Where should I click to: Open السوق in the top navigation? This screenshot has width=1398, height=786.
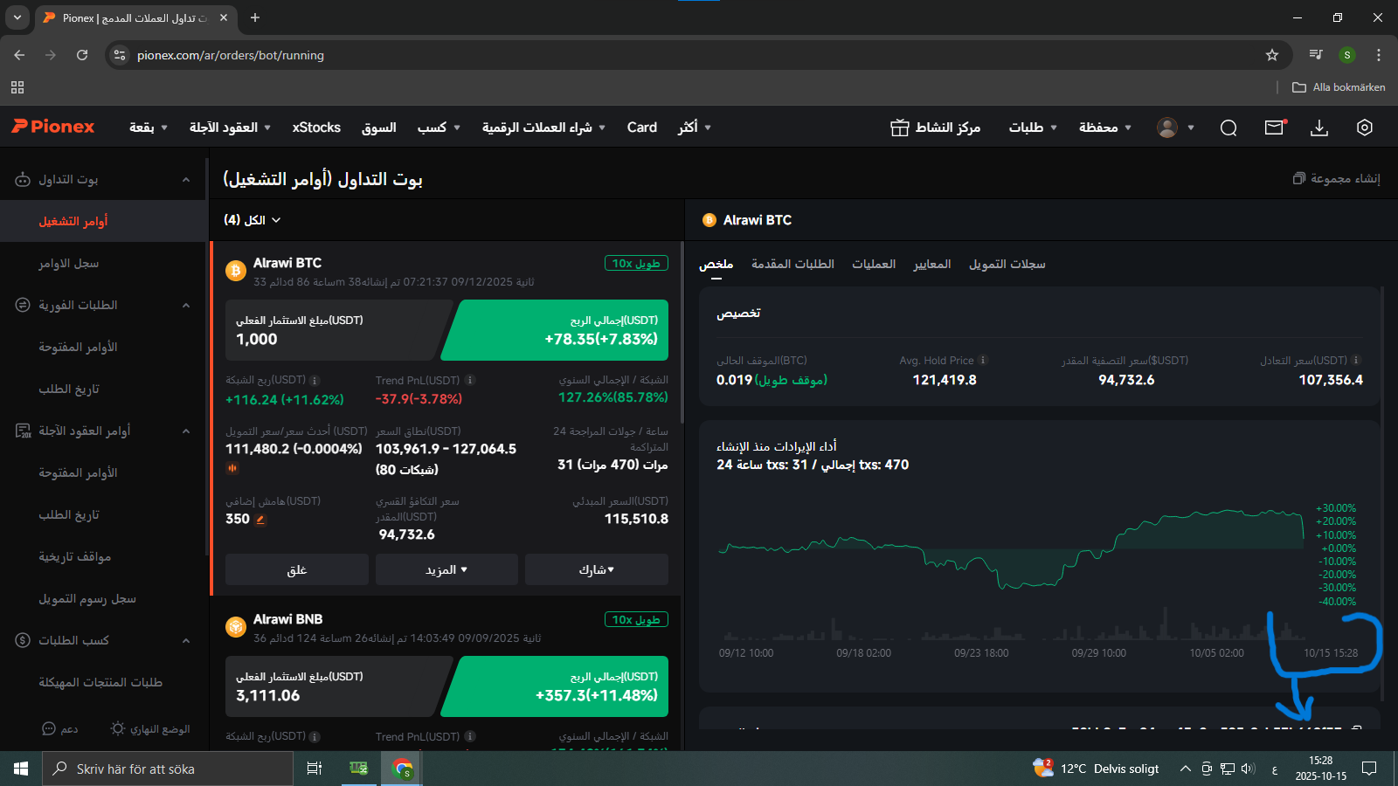pos(379,128)
